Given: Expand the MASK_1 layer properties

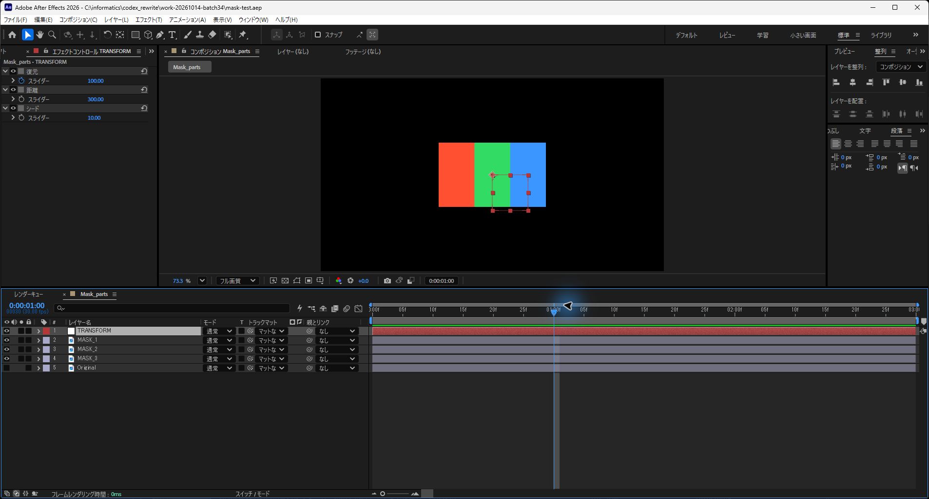Looking at the screenshot, I should click(x=39, y=340).
